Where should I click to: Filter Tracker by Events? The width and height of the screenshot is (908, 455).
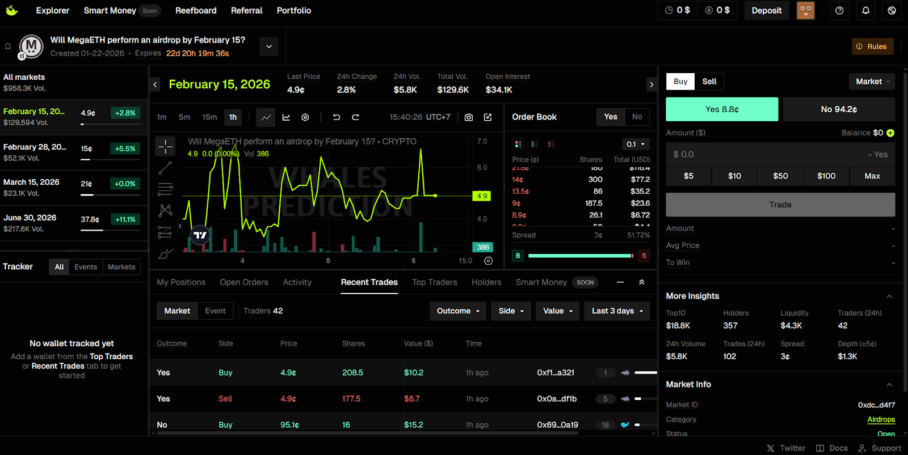(86, 267)
